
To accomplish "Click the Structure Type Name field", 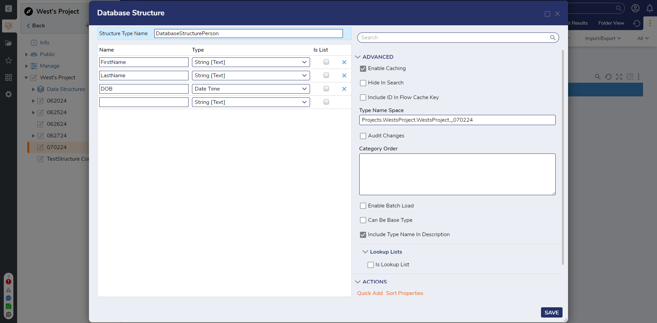I will click(248, 33).
